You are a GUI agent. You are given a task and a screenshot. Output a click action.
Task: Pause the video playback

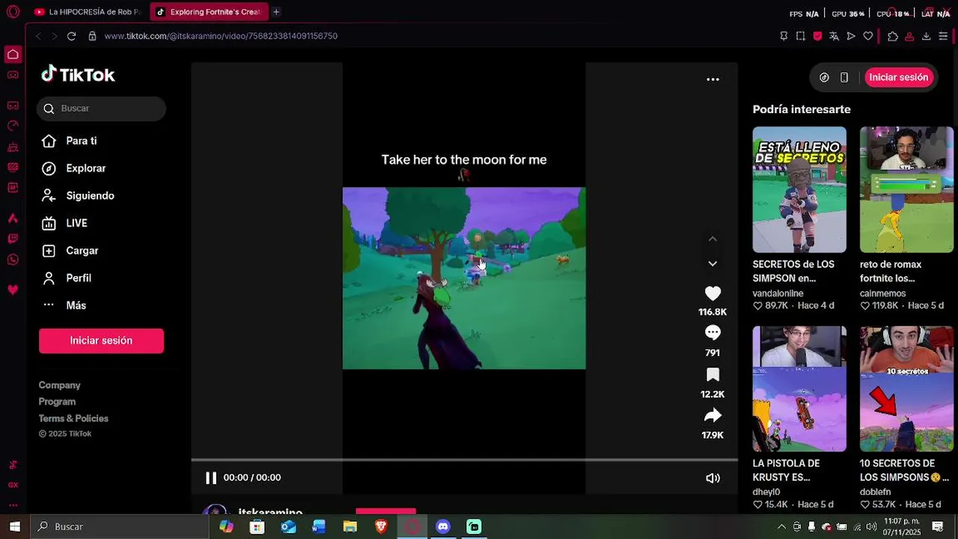[x=211, y=478]
